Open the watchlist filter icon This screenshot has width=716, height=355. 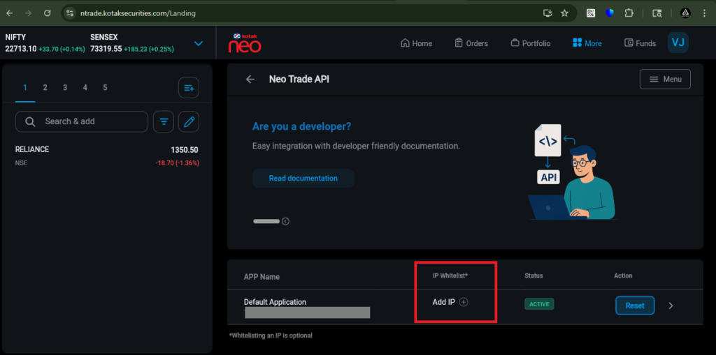click(164, 121)
